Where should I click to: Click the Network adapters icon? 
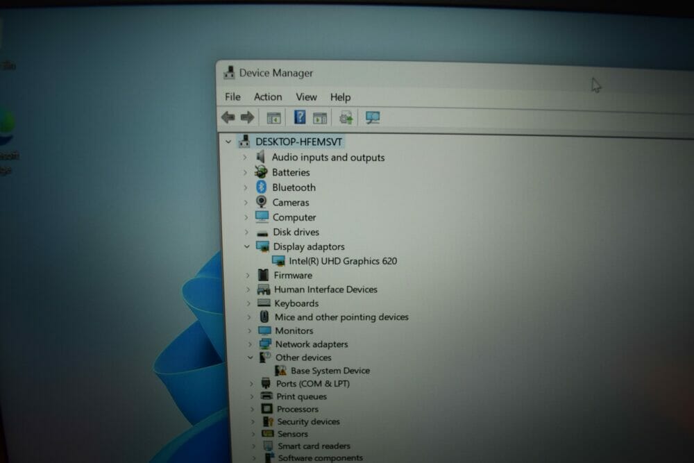(265, 344)
